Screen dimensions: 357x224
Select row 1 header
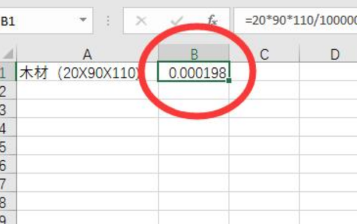[x=8, y=71]
